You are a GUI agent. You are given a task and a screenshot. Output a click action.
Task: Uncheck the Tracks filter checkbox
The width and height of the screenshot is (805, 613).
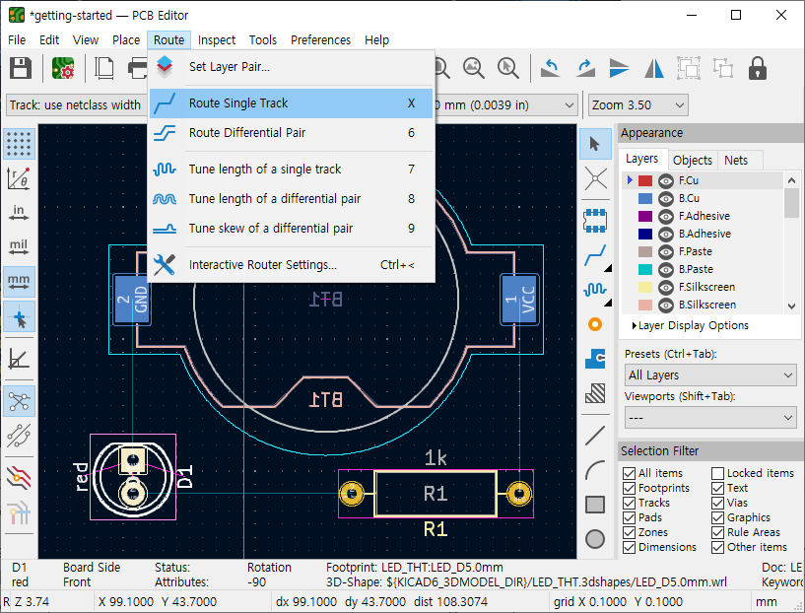coord(629,503)
